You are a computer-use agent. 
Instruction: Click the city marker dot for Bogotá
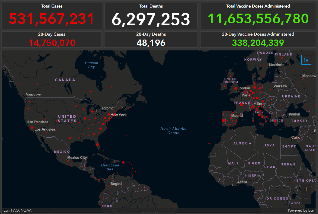[111, 186]
